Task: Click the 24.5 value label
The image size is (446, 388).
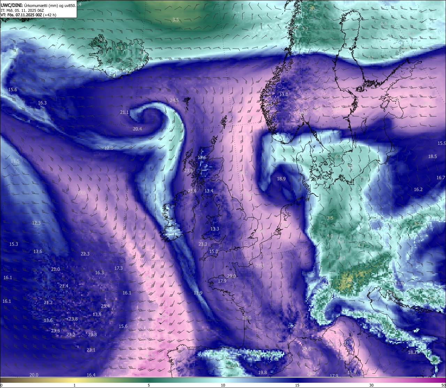Action: [x=174, y=100]
